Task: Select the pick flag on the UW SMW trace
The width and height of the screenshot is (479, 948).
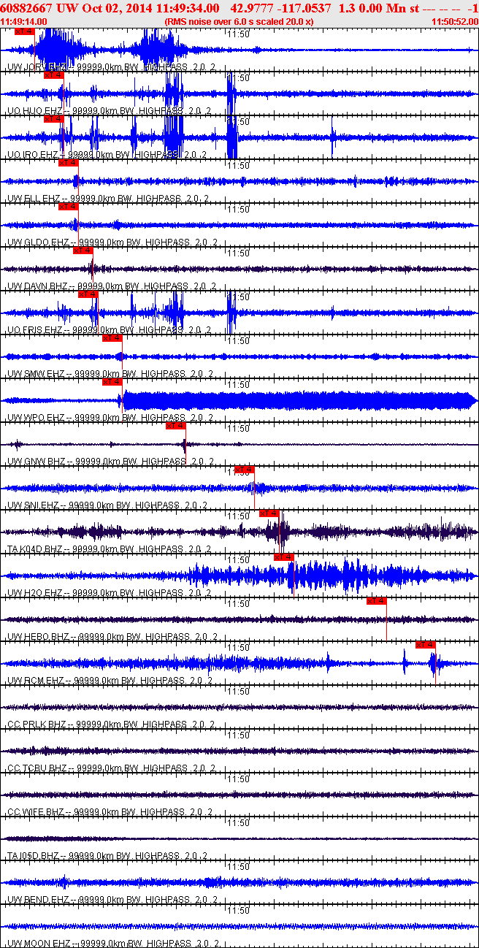Action: [112, 338]
